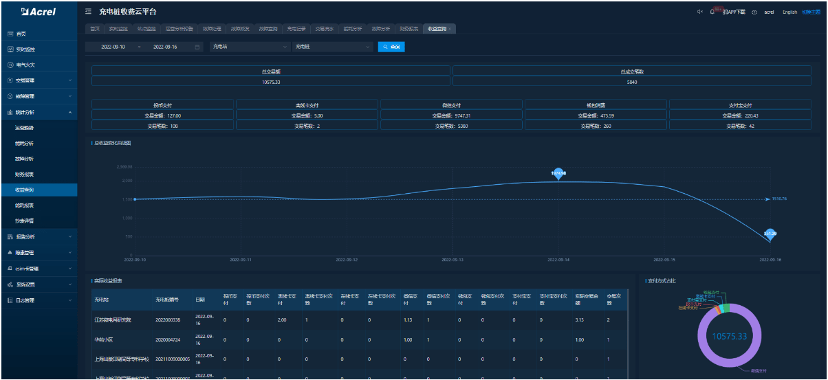Switch language via the English link
The width and height of the screenshot is (828, 380).
pyautogui.click(x=789, y=12)
